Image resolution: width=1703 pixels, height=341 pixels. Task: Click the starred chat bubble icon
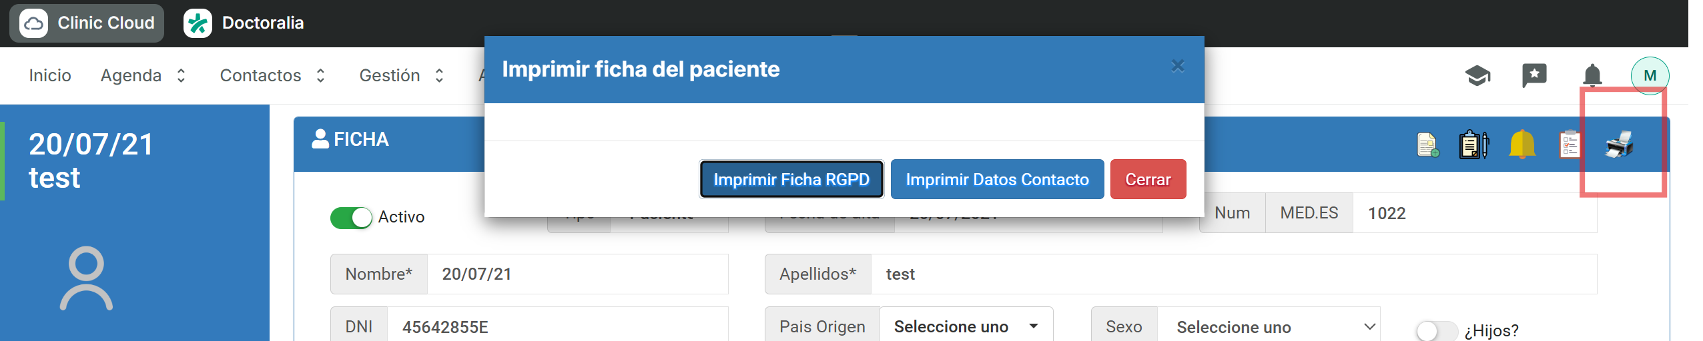(x=1534, y=75)
